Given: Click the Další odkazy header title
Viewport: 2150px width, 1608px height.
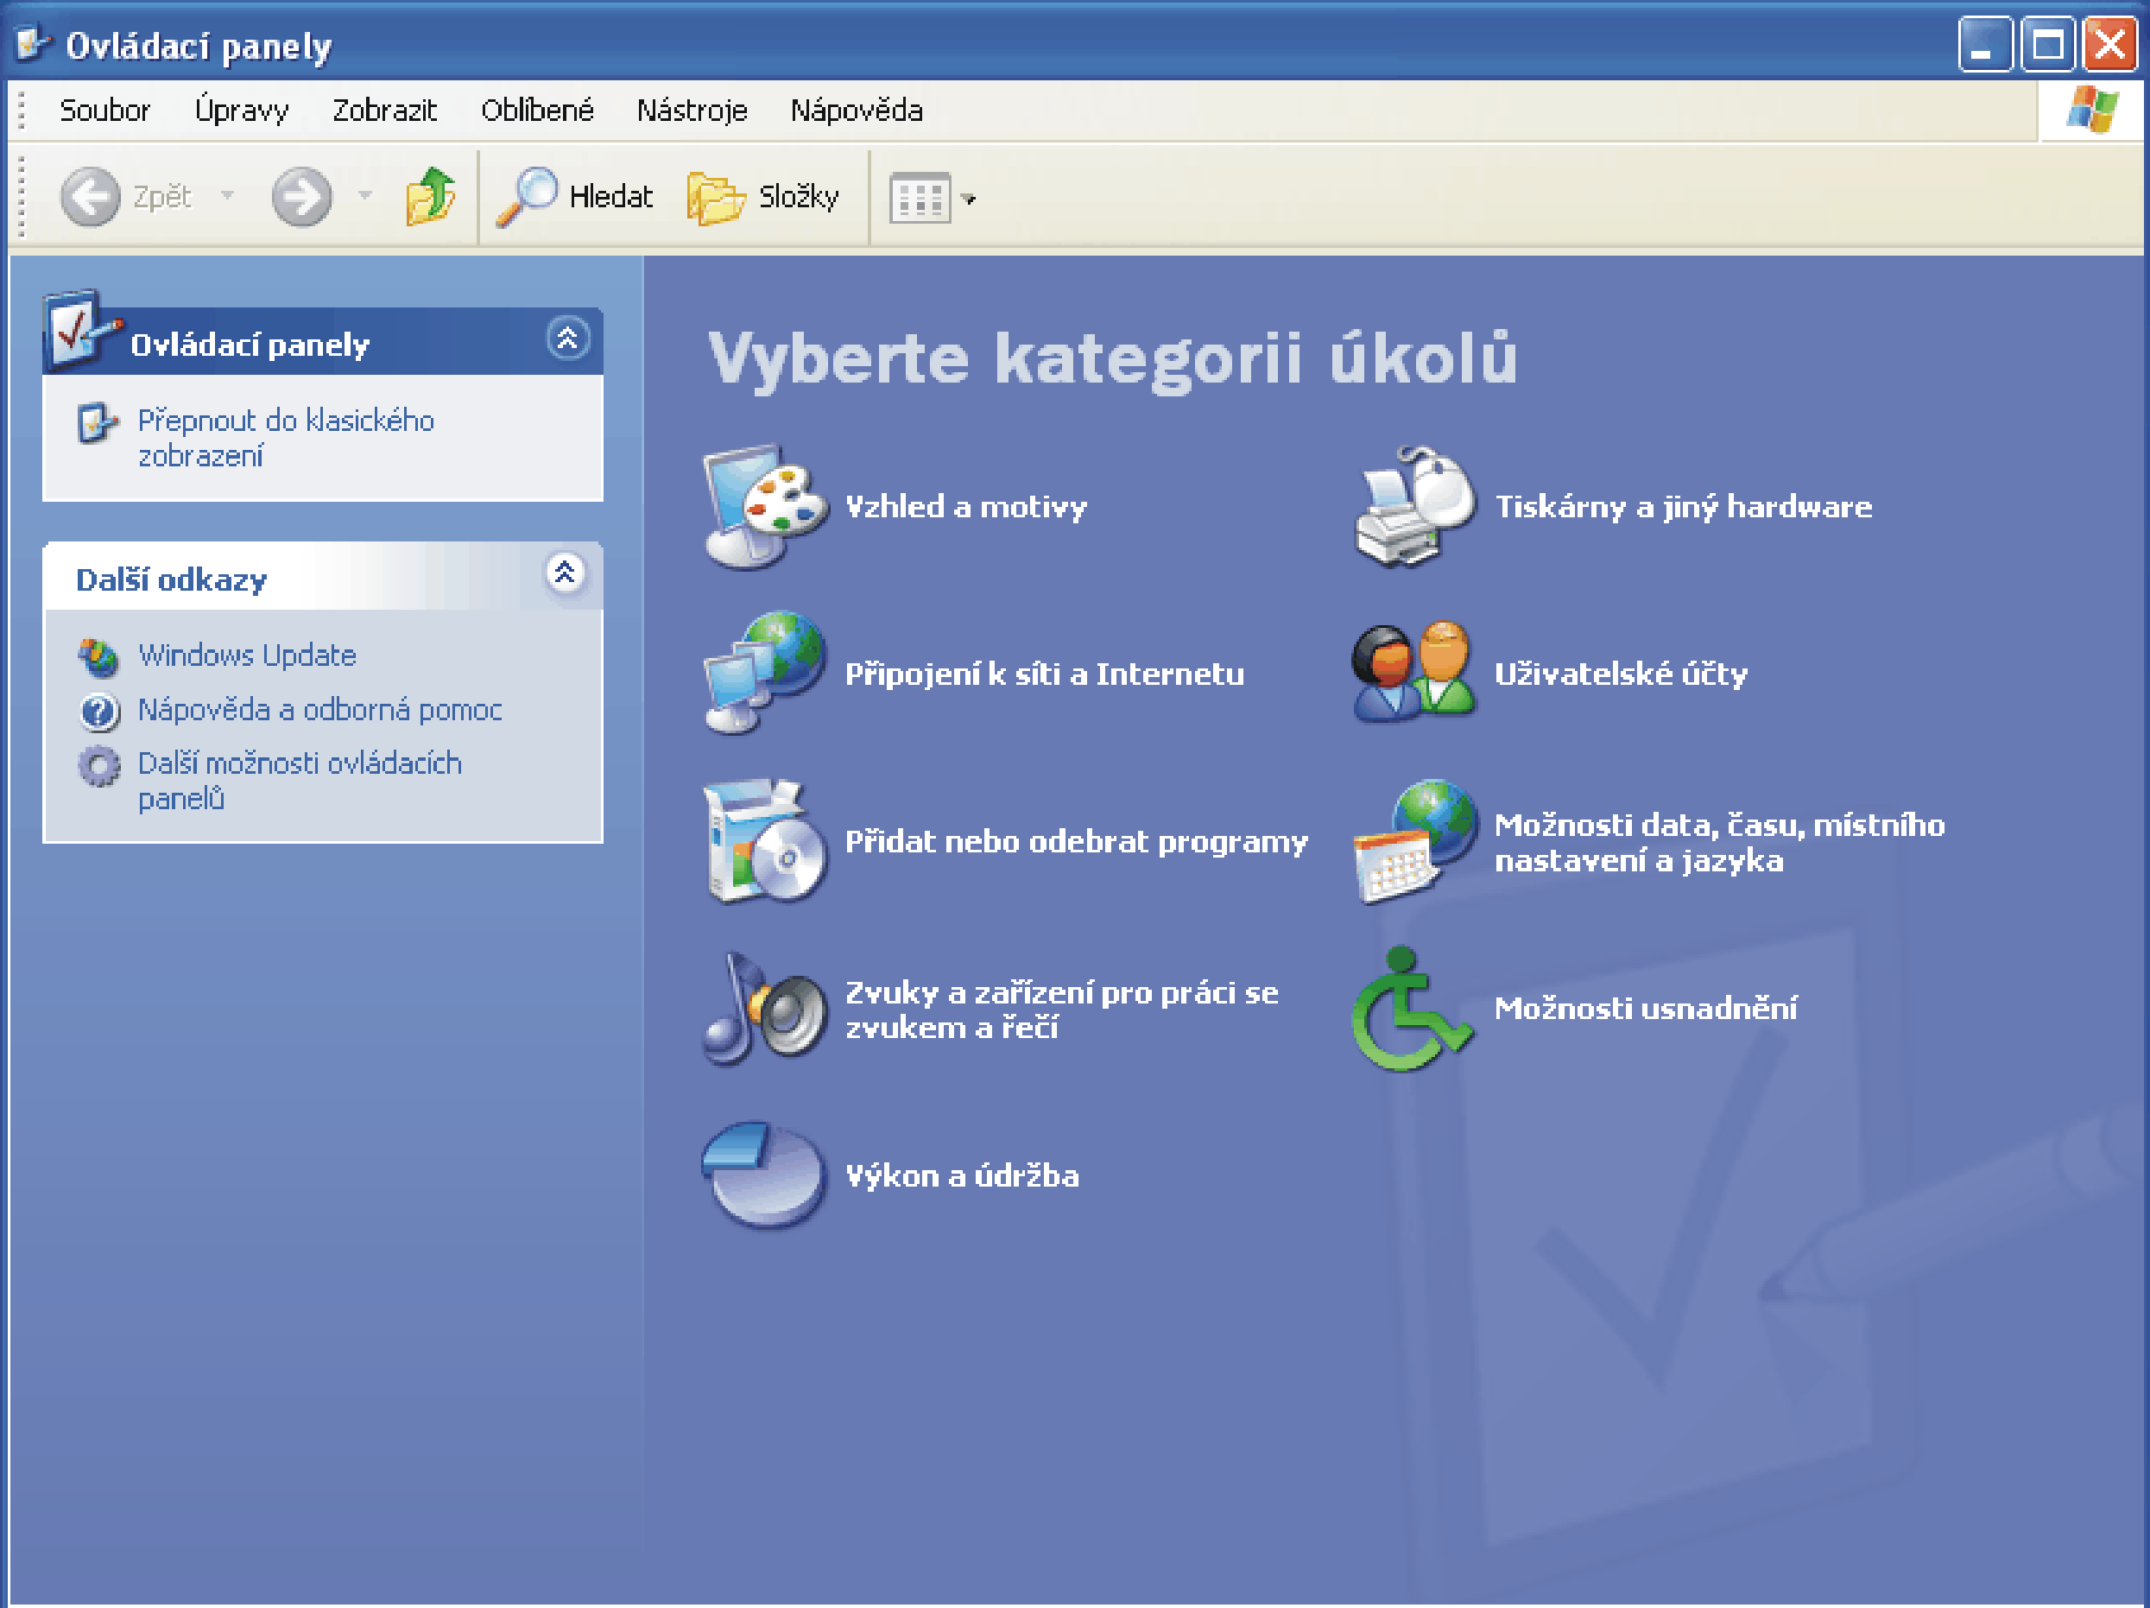Looking at the screenshot, I should click(x=171, y=580).
